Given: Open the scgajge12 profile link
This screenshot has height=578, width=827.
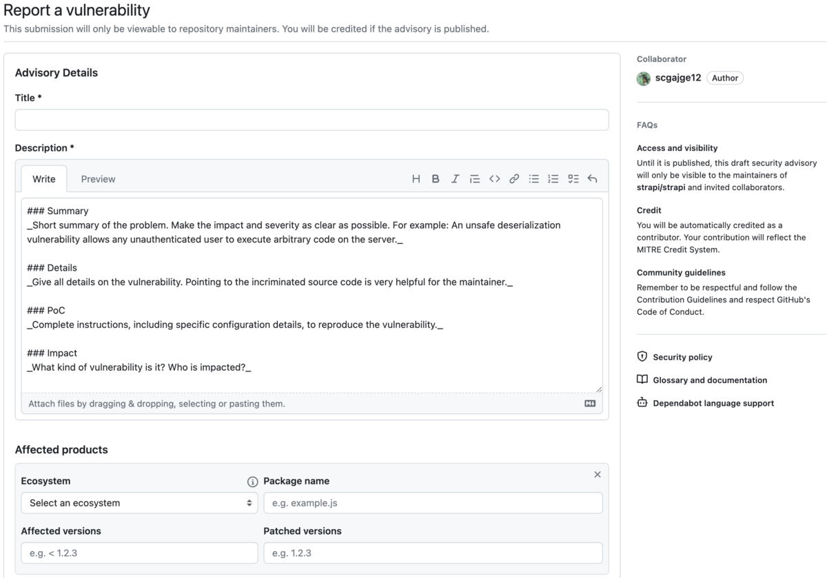Looking at the screenshot, I should [678, 78].
